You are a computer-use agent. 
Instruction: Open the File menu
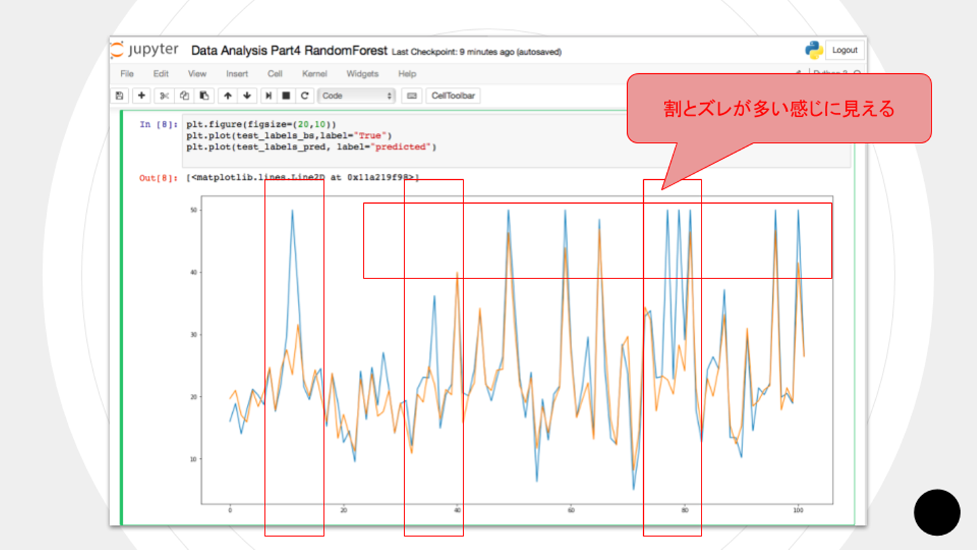127,73
